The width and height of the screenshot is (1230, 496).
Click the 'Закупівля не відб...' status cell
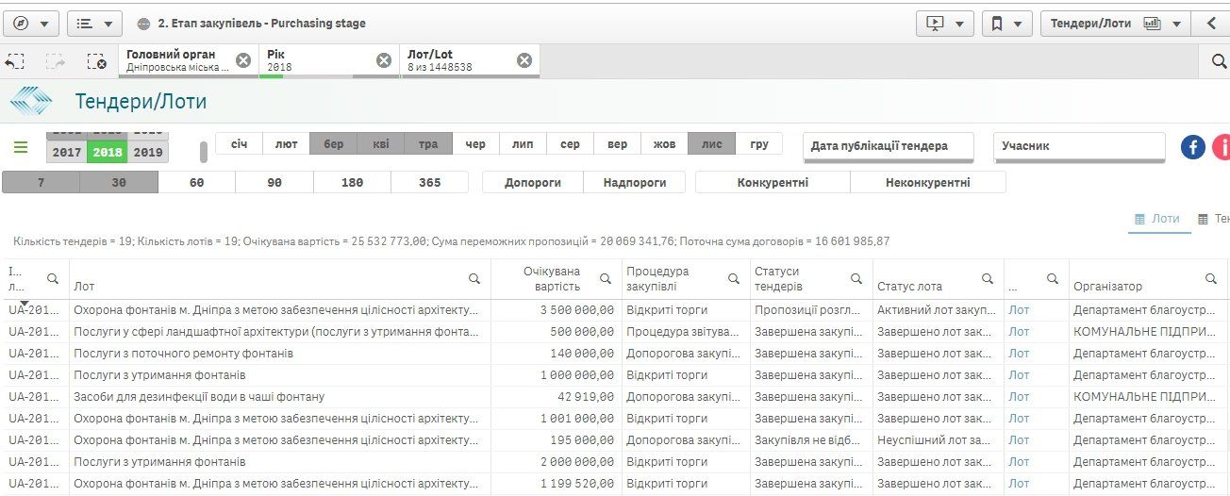[x=810, y=439]
